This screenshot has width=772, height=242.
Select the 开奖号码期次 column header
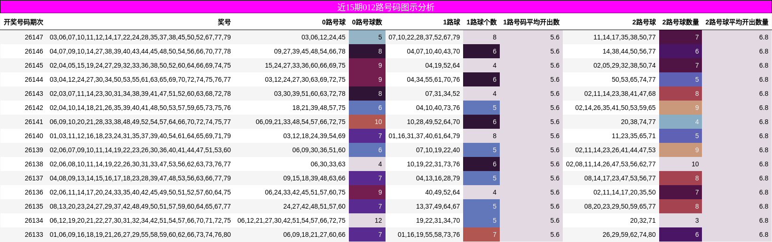[24, 22]
